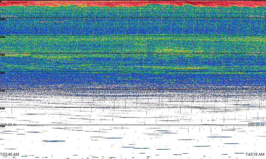Select the 200 depth scale label
The width and height of the screenshot is (266, 159).
(2, 37)
